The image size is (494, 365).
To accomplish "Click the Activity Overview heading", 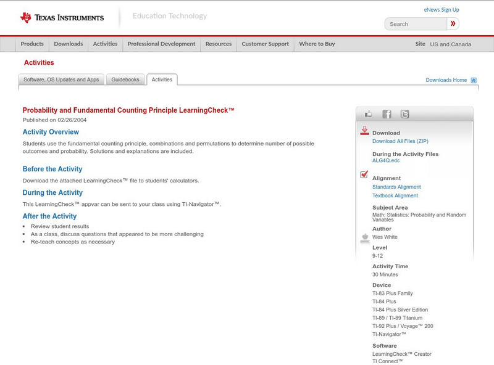I will tap(51, 132).
